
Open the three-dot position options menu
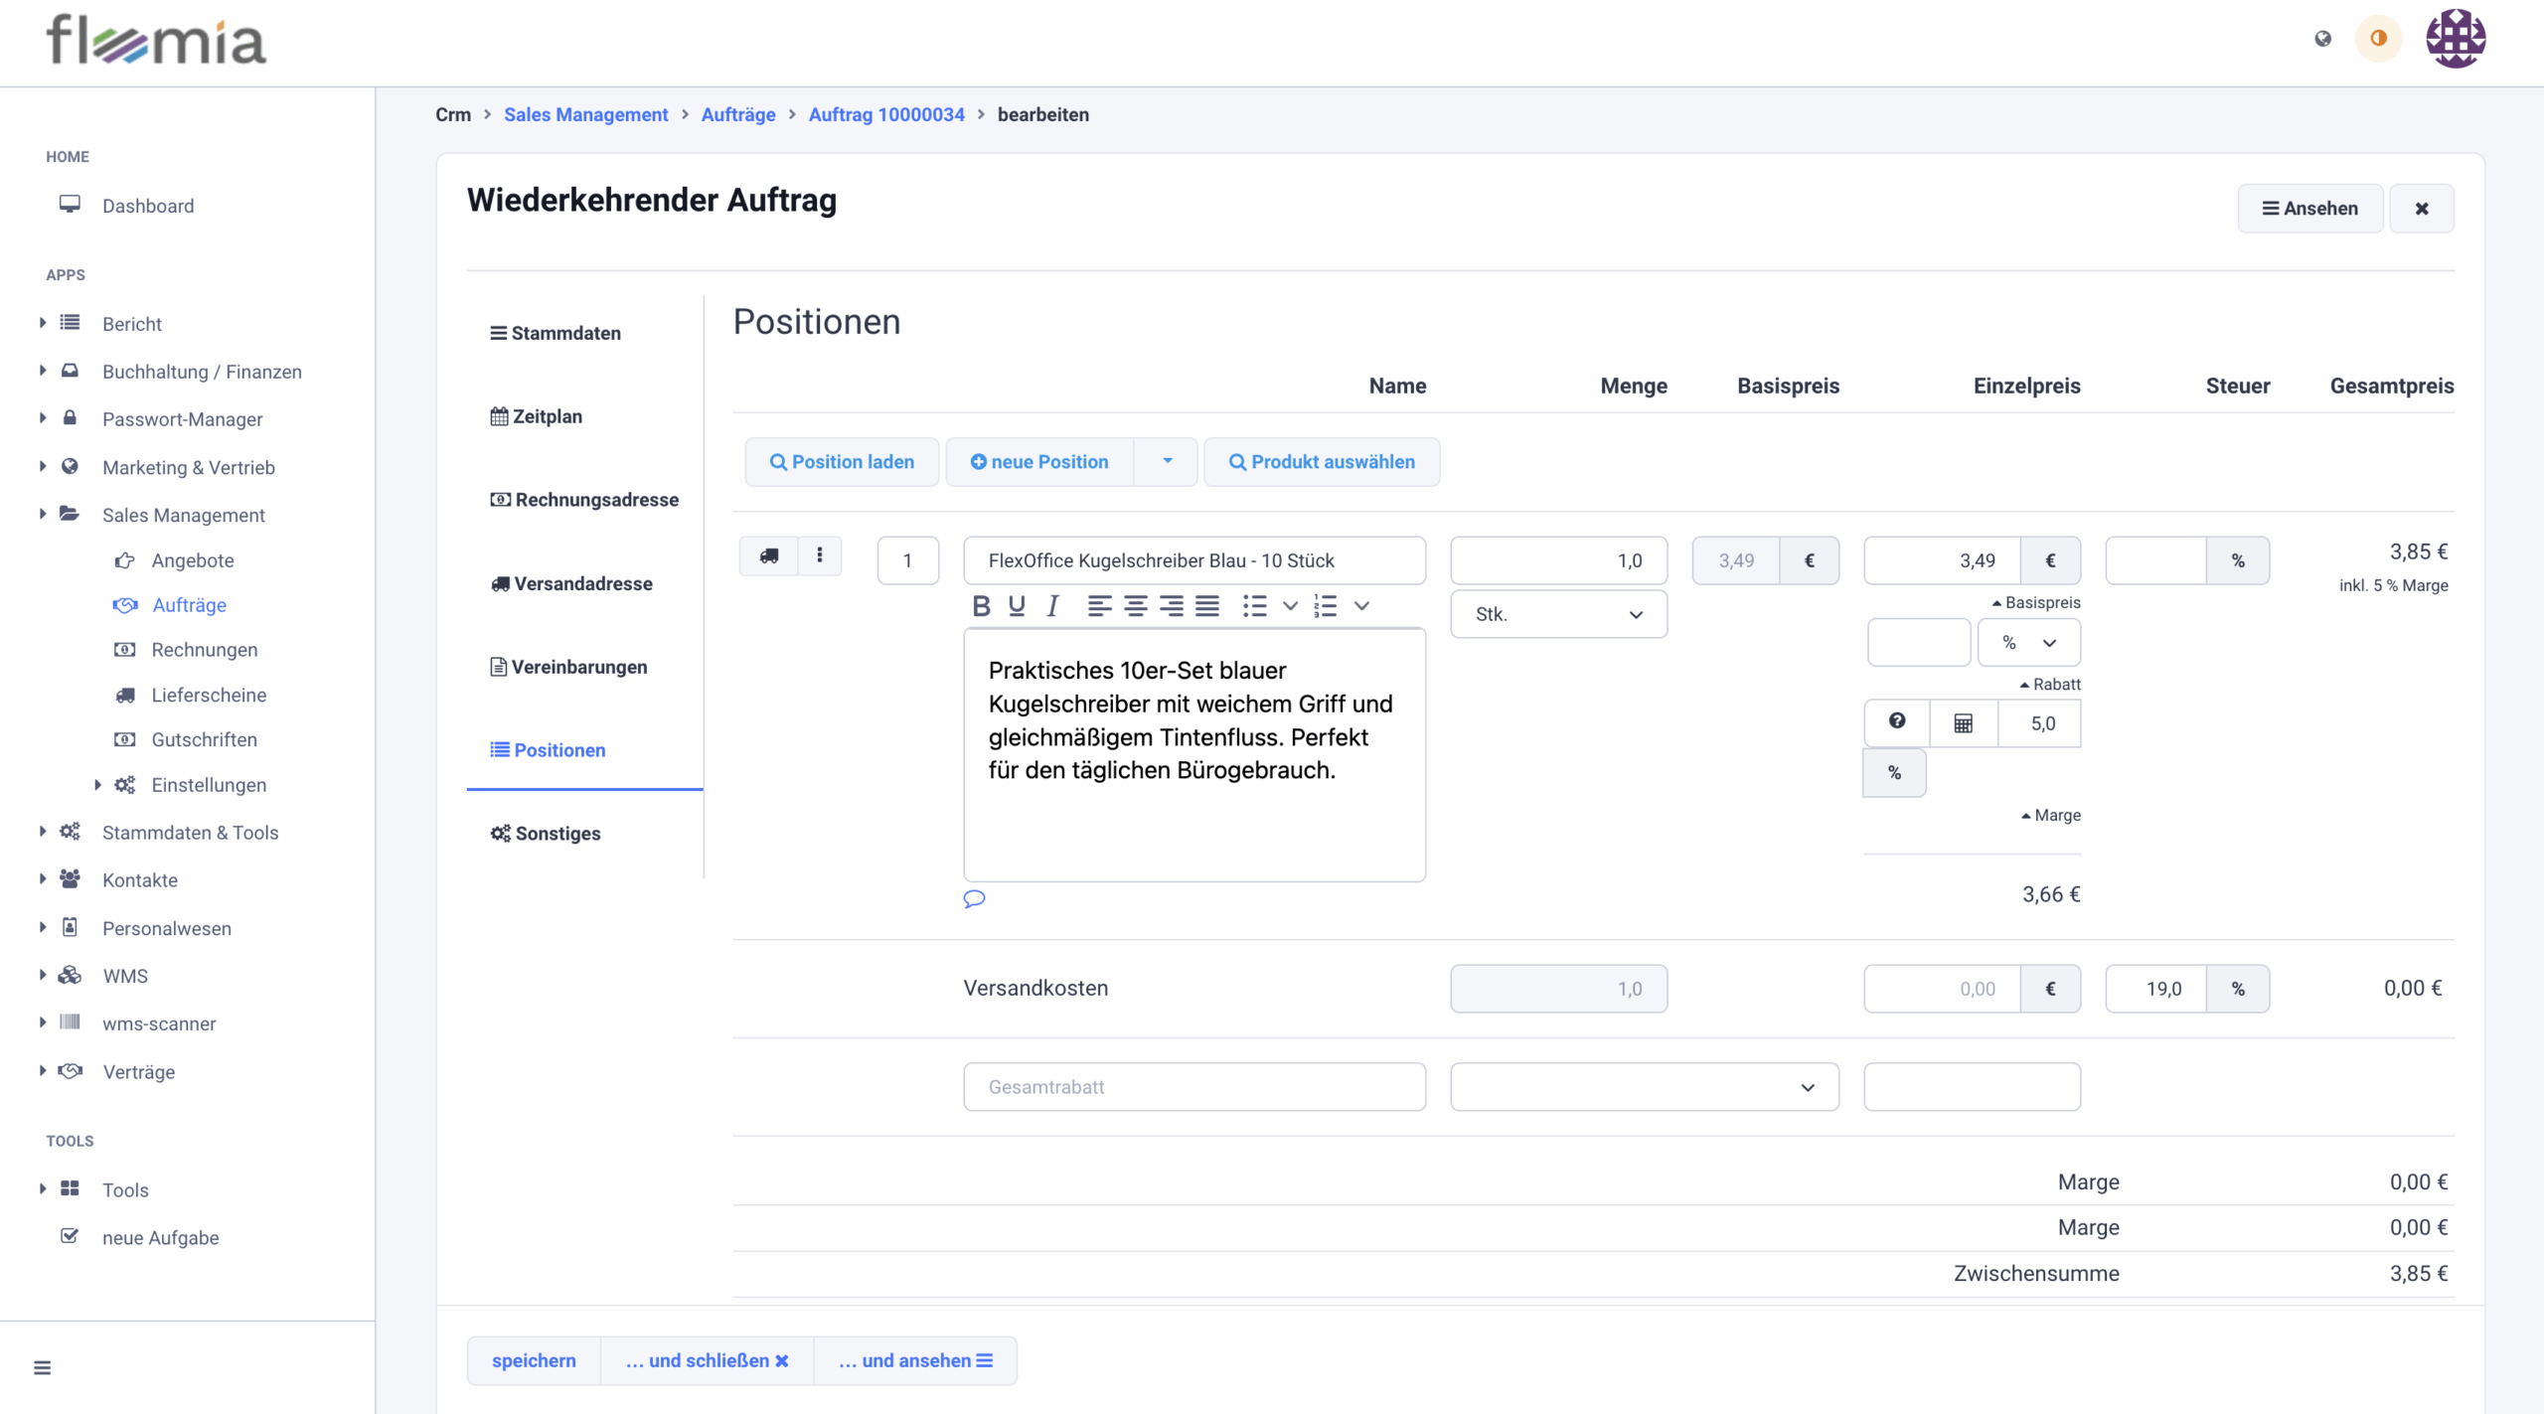[x=820, y=556]
